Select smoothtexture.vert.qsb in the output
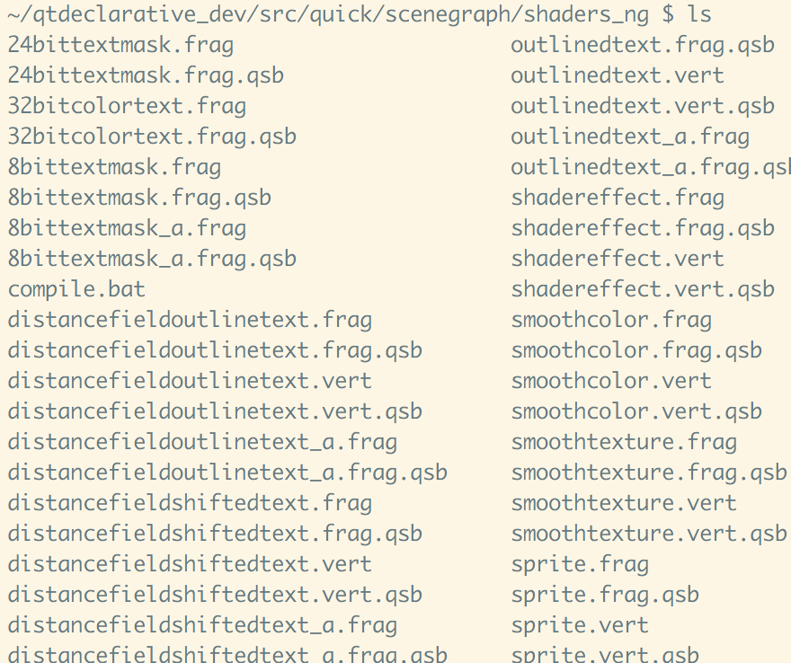 tap(649, 534)
